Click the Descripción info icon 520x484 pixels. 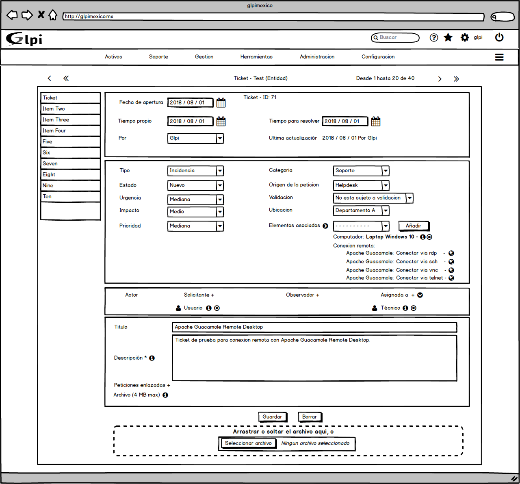point(152,358)
